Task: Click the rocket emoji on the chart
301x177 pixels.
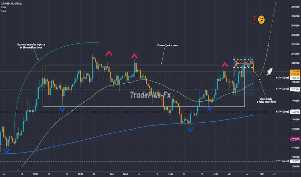Action: [270, 71]
